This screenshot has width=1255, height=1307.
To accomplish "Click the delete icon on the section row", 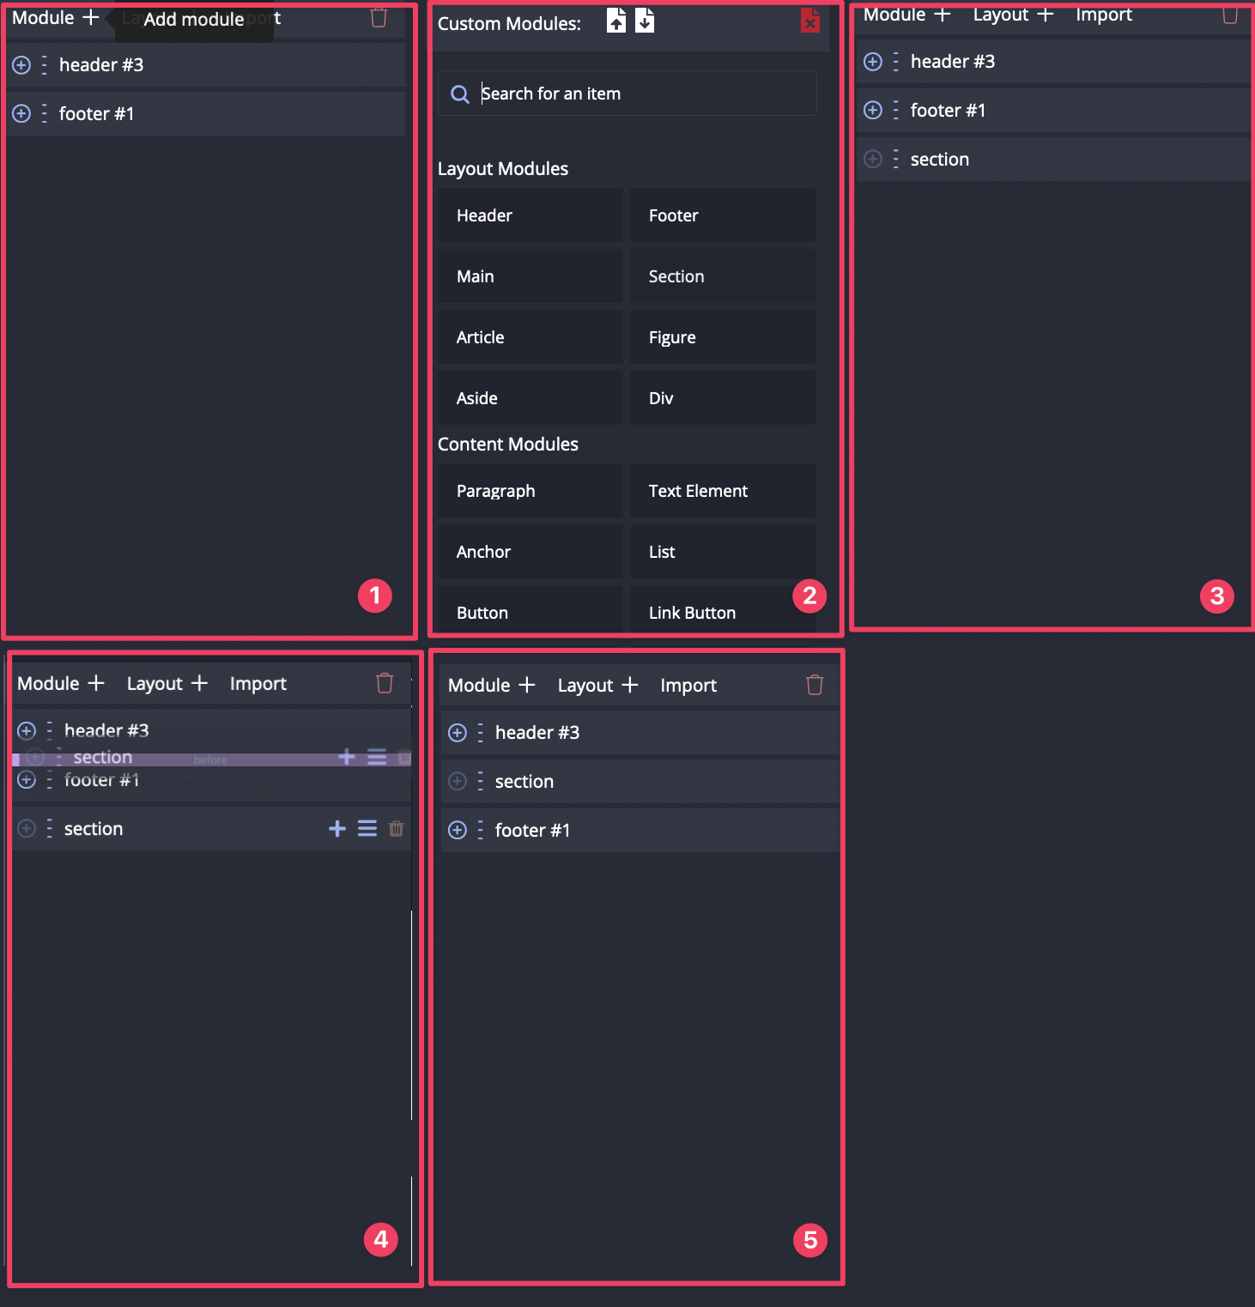I will (x=396, y=828).
